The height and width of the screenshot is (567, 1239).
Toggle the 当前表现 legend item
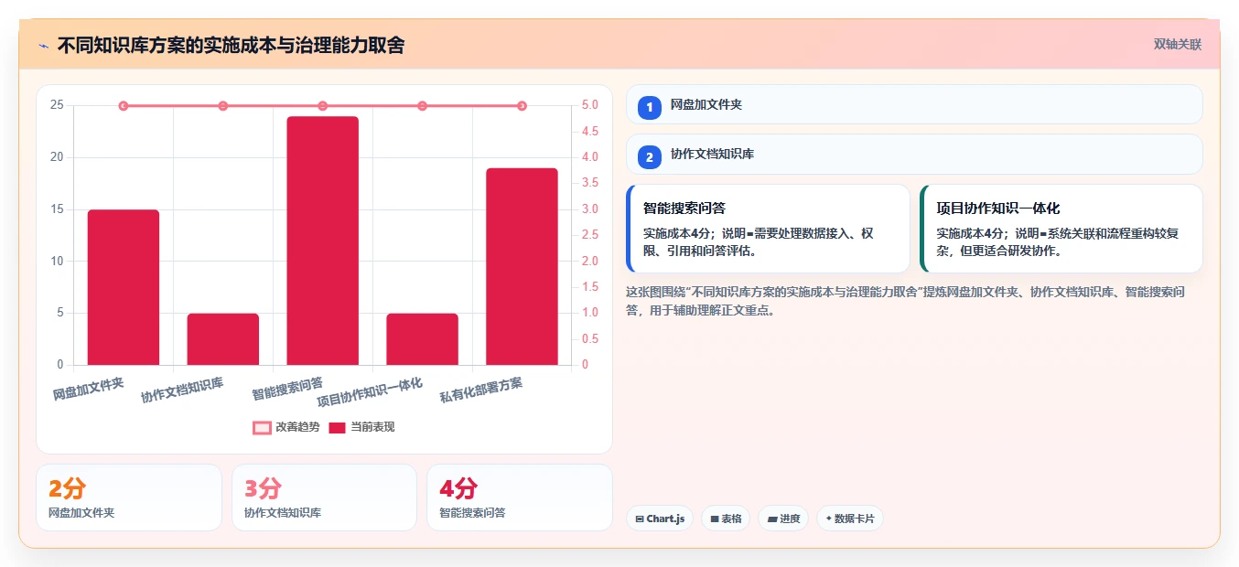pyautogui.click(x=361, y=427)
